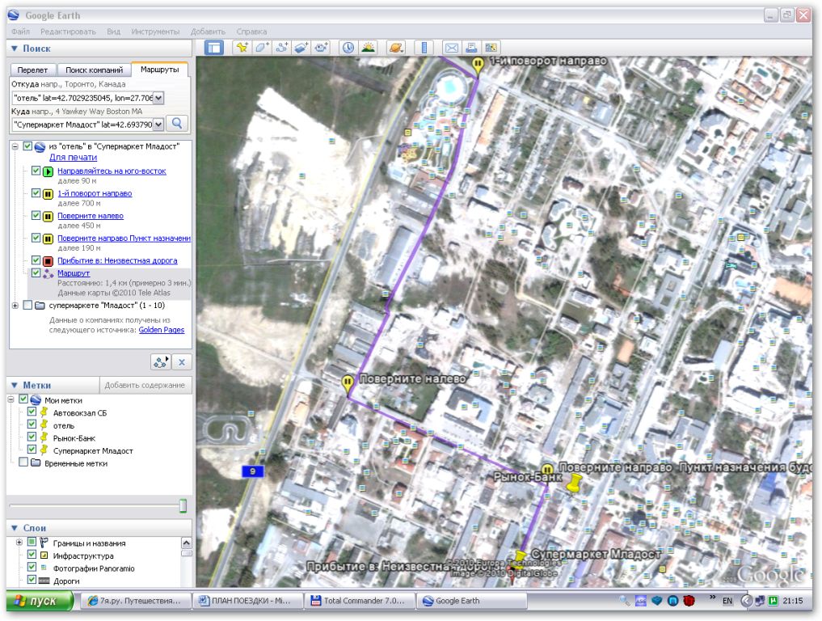The height and width of the screenshot is (621, 822).
Task: Click the 'Откуда' starting point input field
Action: click(x=82, y=98)
